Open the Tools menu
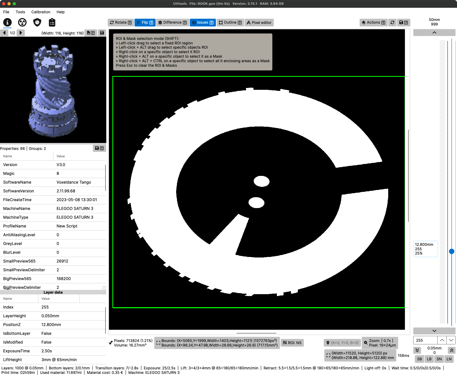Screen dimensions: 457x376 [20, 12]
